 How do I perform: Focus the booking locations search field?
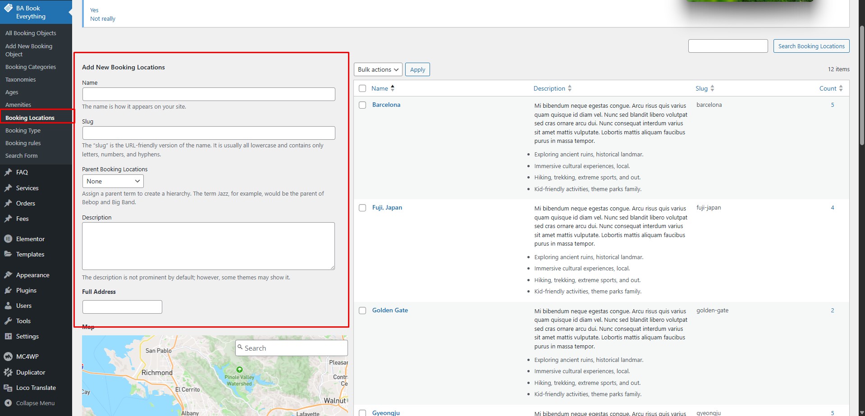pyautogui.click(x=728, y=46)
